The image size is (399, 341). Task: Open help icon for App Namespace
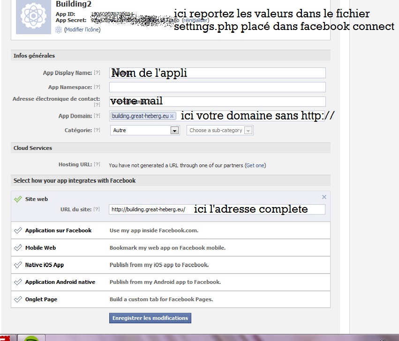[97, 87]
